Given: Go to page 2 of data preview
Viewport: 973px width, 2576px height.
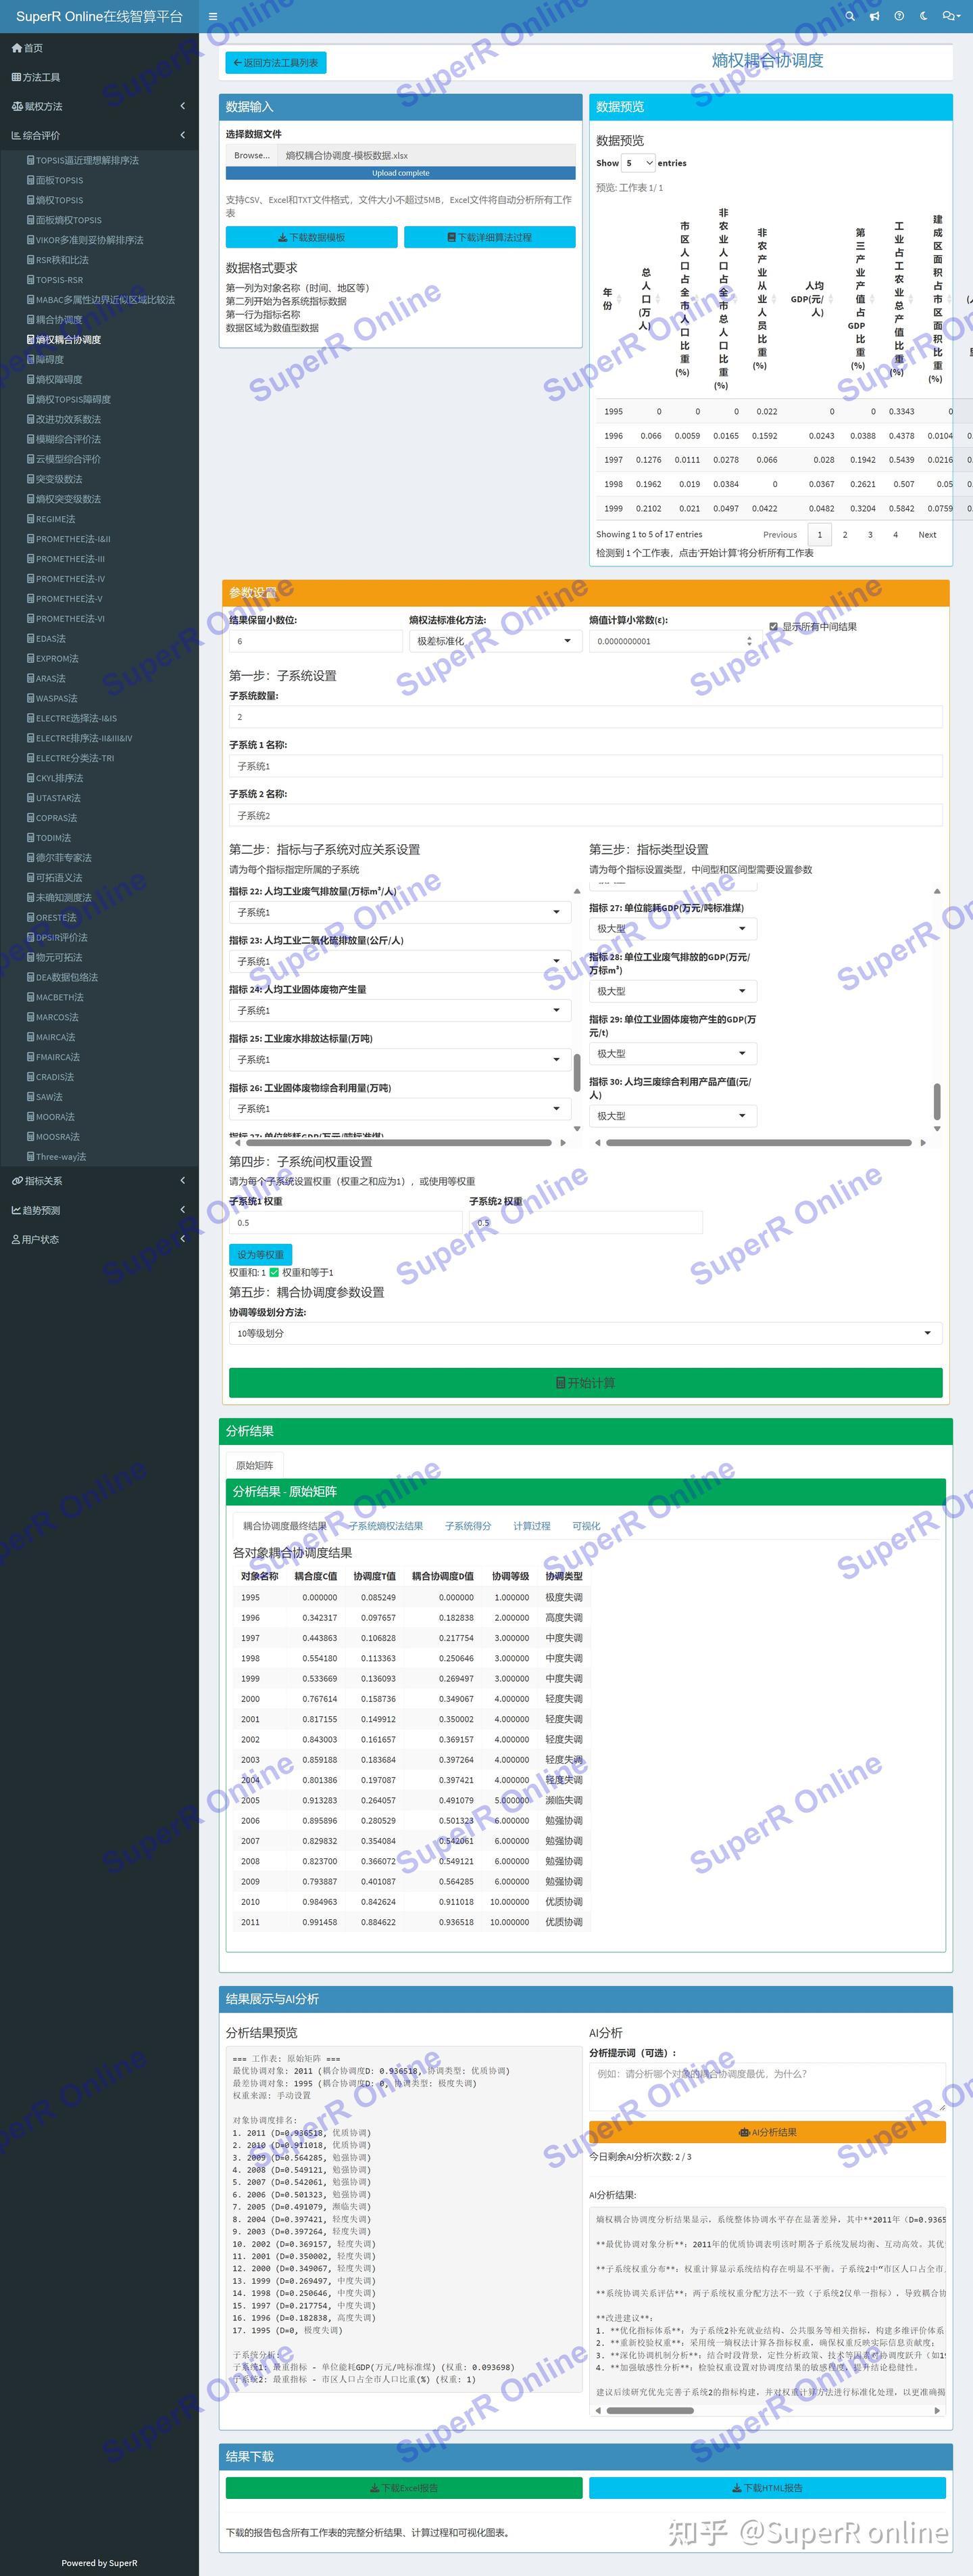Looking at the screenshot, I should pyautogui.click(x=845, y=535).
